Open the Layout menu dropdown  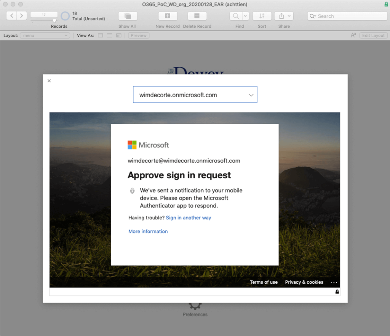pos(45,35)
